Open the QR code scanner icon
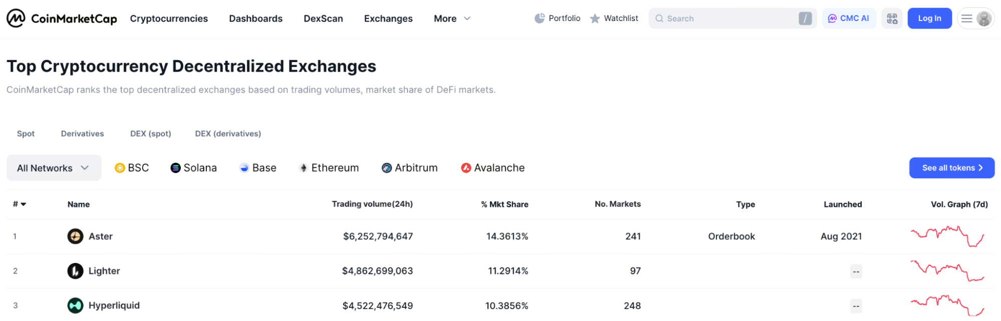The height and width of the screenshot is (321, 1001). pyautogui.click(x=892, y=19)
